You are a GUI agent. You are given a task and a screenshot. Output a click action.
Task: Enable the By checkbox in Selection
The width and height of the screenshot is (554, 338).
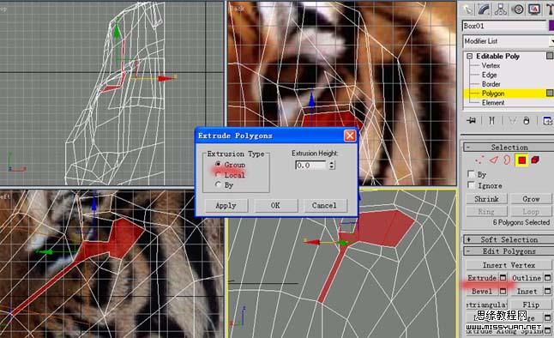[471, 174]
